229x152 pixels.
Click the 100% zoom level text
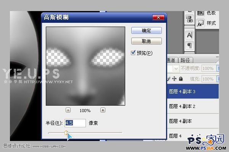(85, 111)
